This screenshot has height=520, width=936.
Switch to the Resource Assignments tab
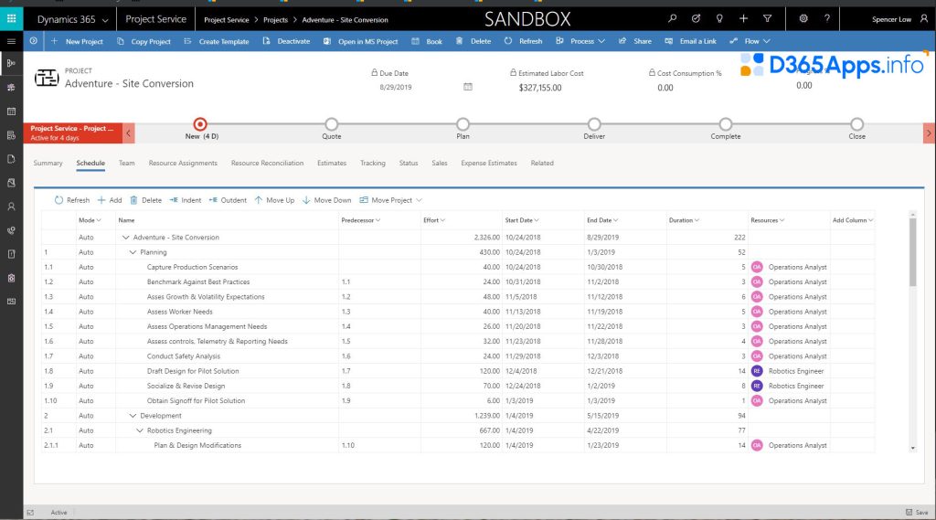coord(183,163)
